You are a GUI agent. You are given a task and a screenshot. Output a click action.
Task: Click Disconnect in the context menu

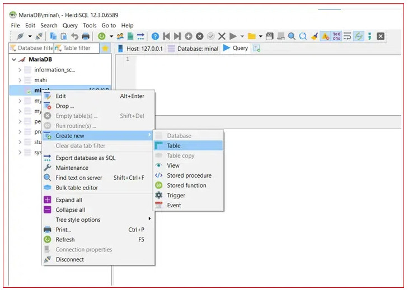[x=99, y=259]
